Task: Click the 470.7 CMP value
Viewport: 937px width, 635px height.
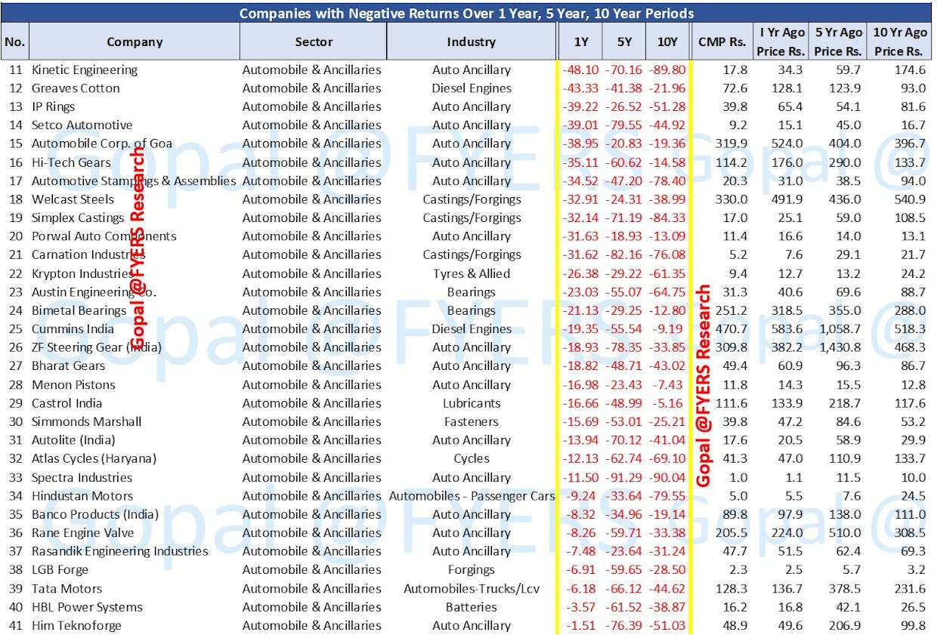Action: (732, 328)
